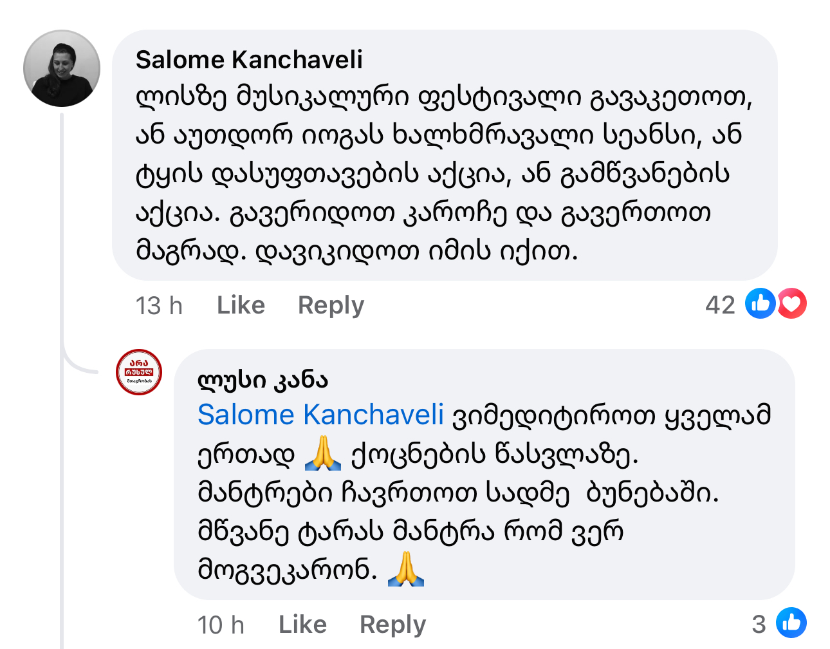Like ლუსი კანა's reply
Screen dimensions: 830x649
pos(302,625)
